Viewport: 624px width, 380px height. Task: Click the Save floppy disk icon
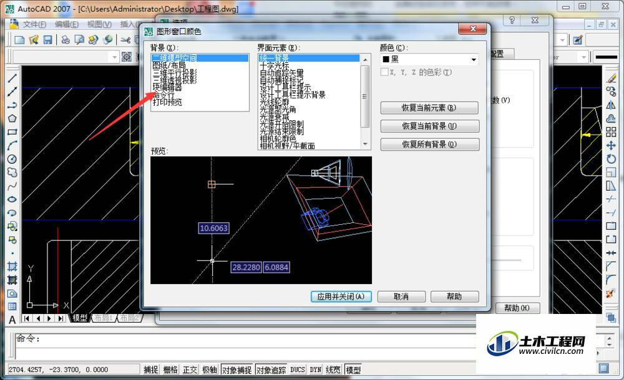48,40
